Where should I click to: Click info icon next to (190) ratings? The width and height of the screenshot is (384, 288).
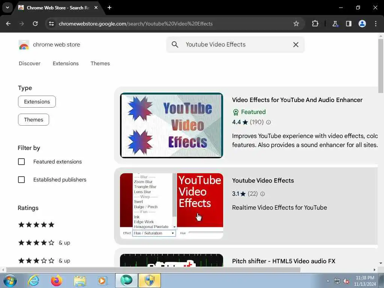pyautogui.click(x=268, y=122)
